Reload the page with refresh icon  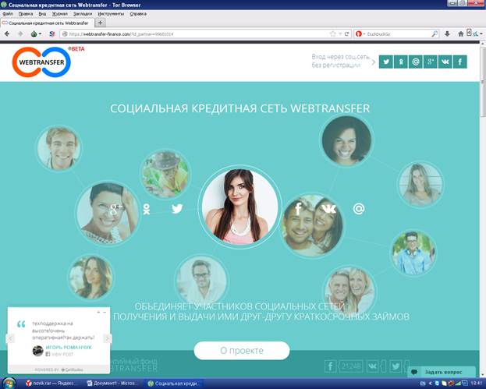[x=347, y=34]
